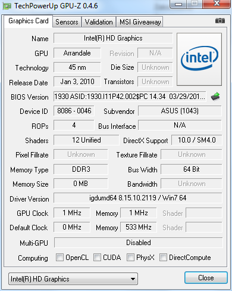
Task: Click the GPU Clock row Memory value 1 MHz
Action: 139,213
